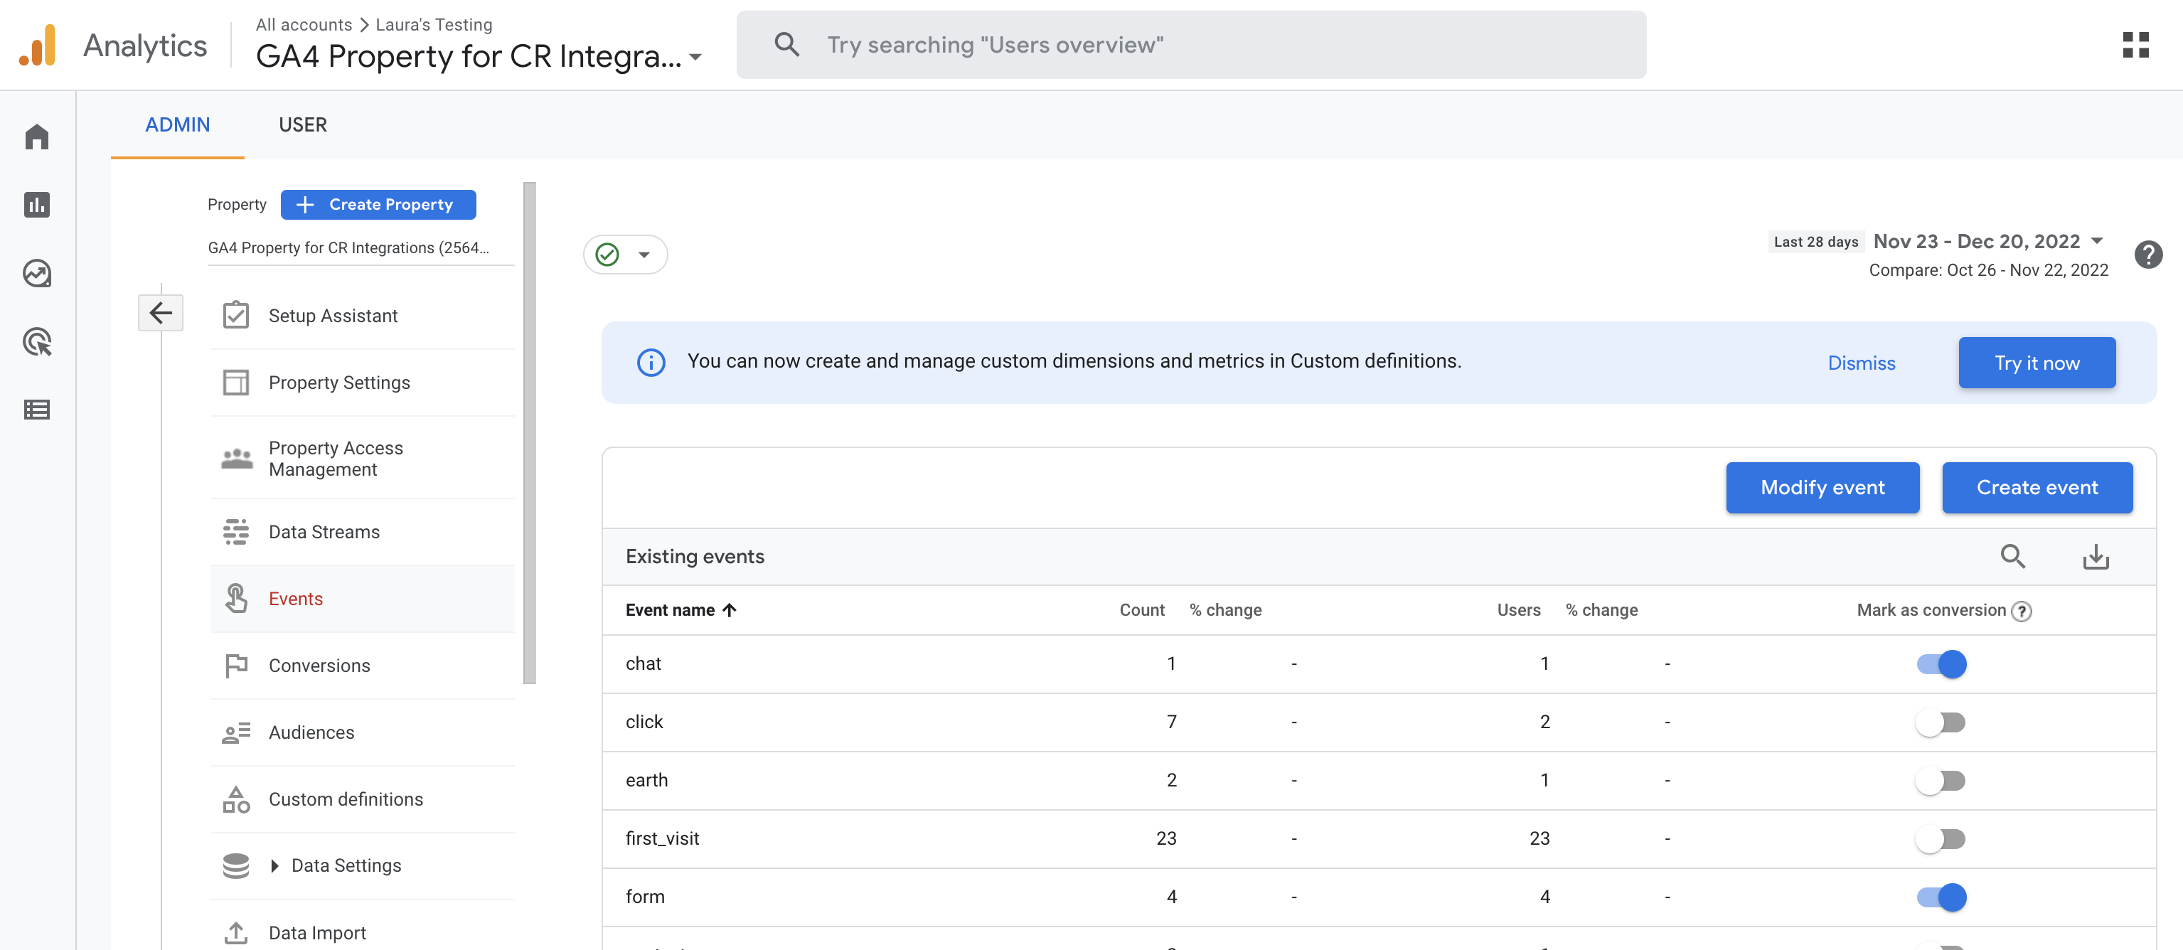Dismiss the custom definitions notice
The image size is (2183, 950).
point(1861,363)
